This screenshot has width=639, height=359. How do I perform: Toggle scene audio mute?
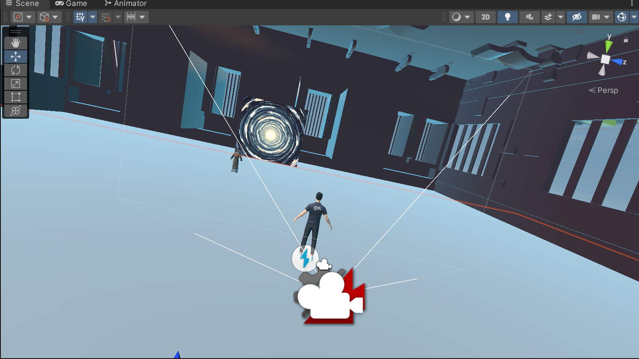pyautogui.click(x=530, y=17)
